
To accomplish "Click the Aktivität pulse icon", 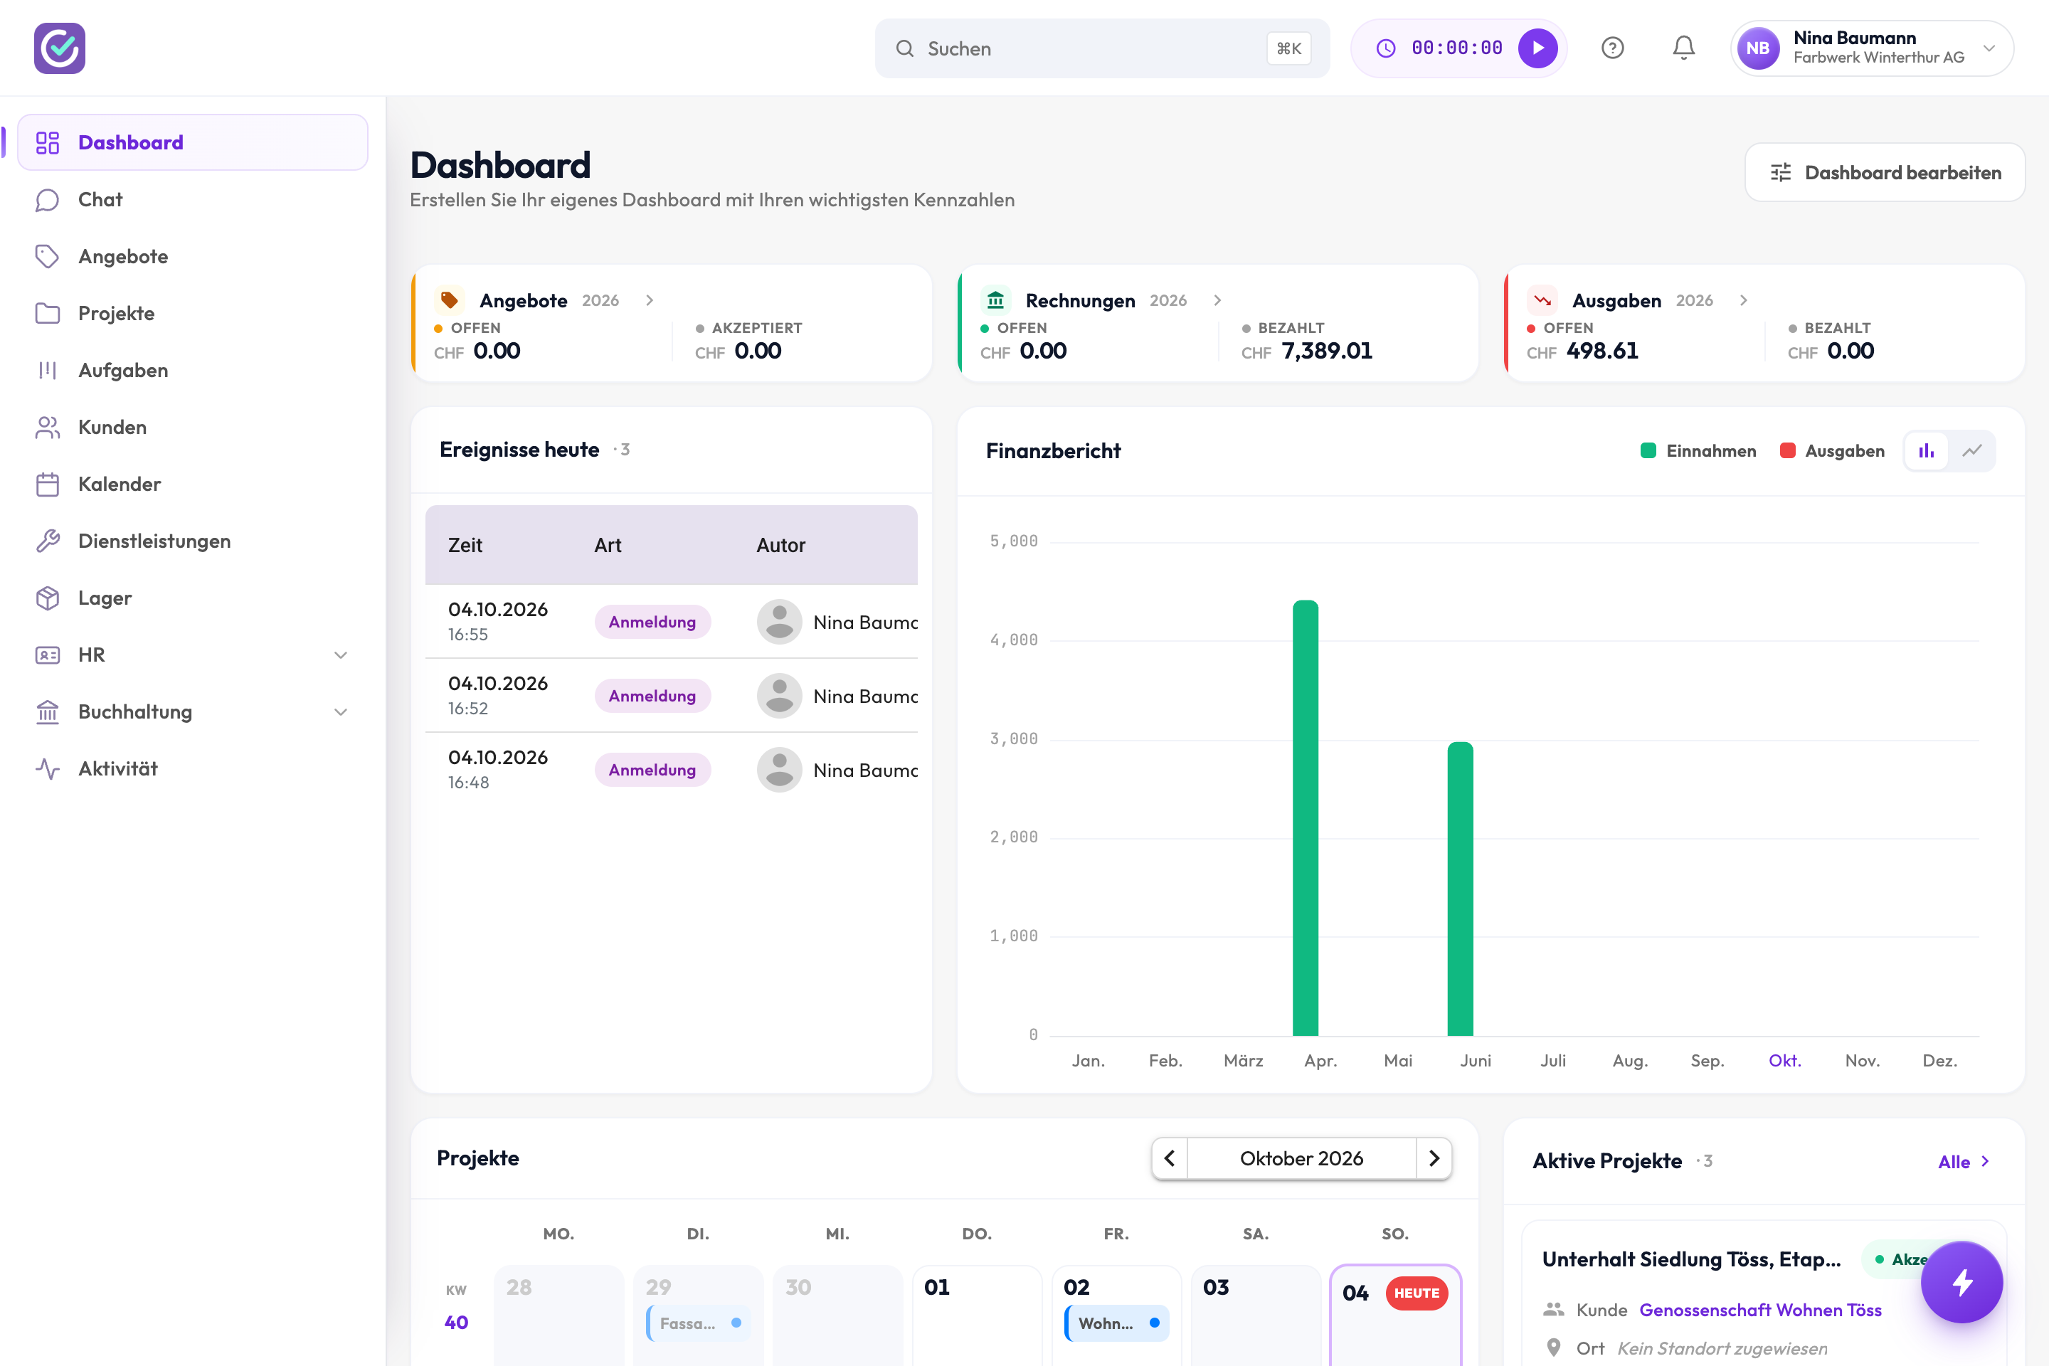I will [48, 768].
